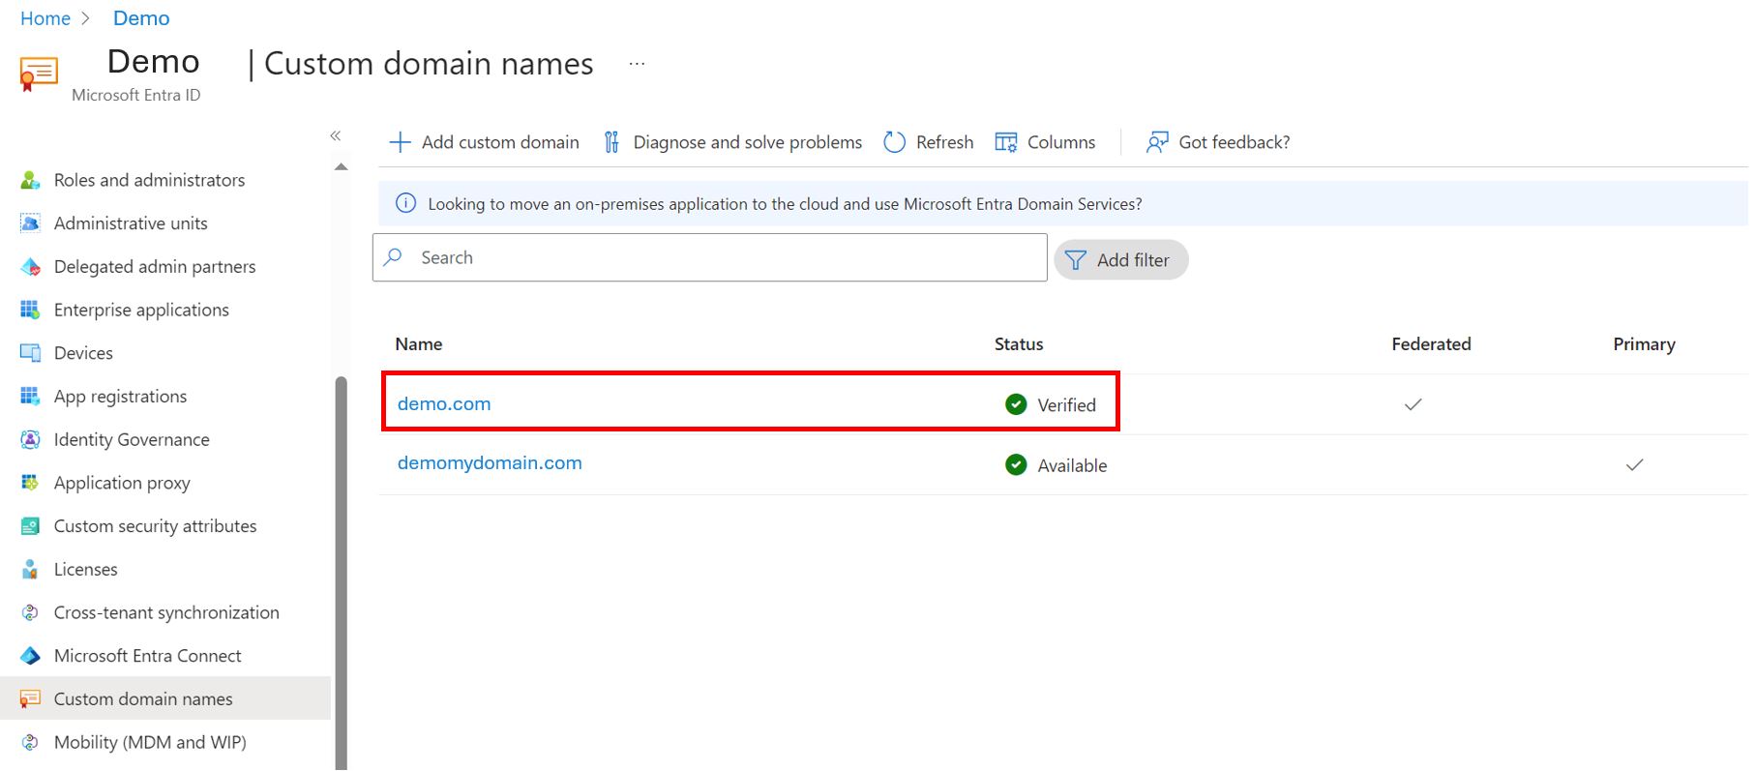The width and height of the screenshot is (1756, 771).
Task: Click the Roles and administrators icon
Action: (x=30, y=180)
